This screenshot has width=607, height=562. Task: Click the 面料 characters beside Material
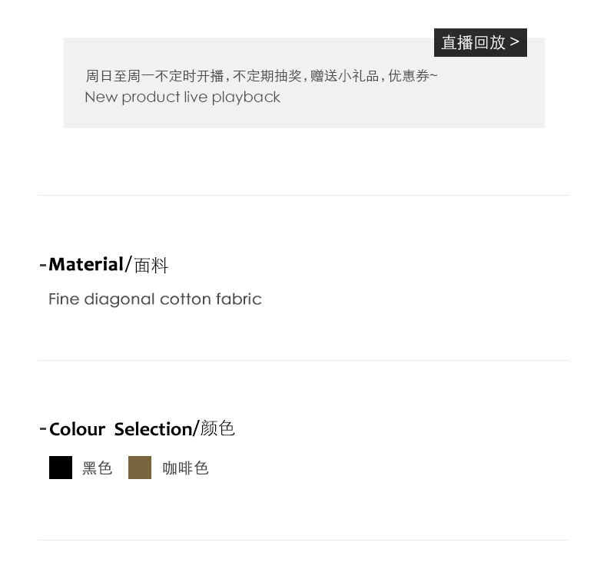(151, 266)
